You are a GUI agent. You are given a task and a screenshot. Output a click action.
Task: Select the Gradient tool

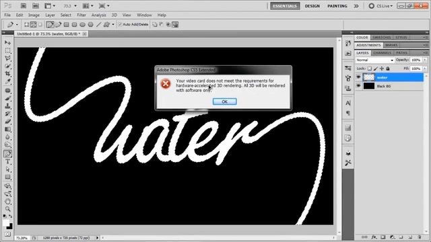(x=7, y=129)
